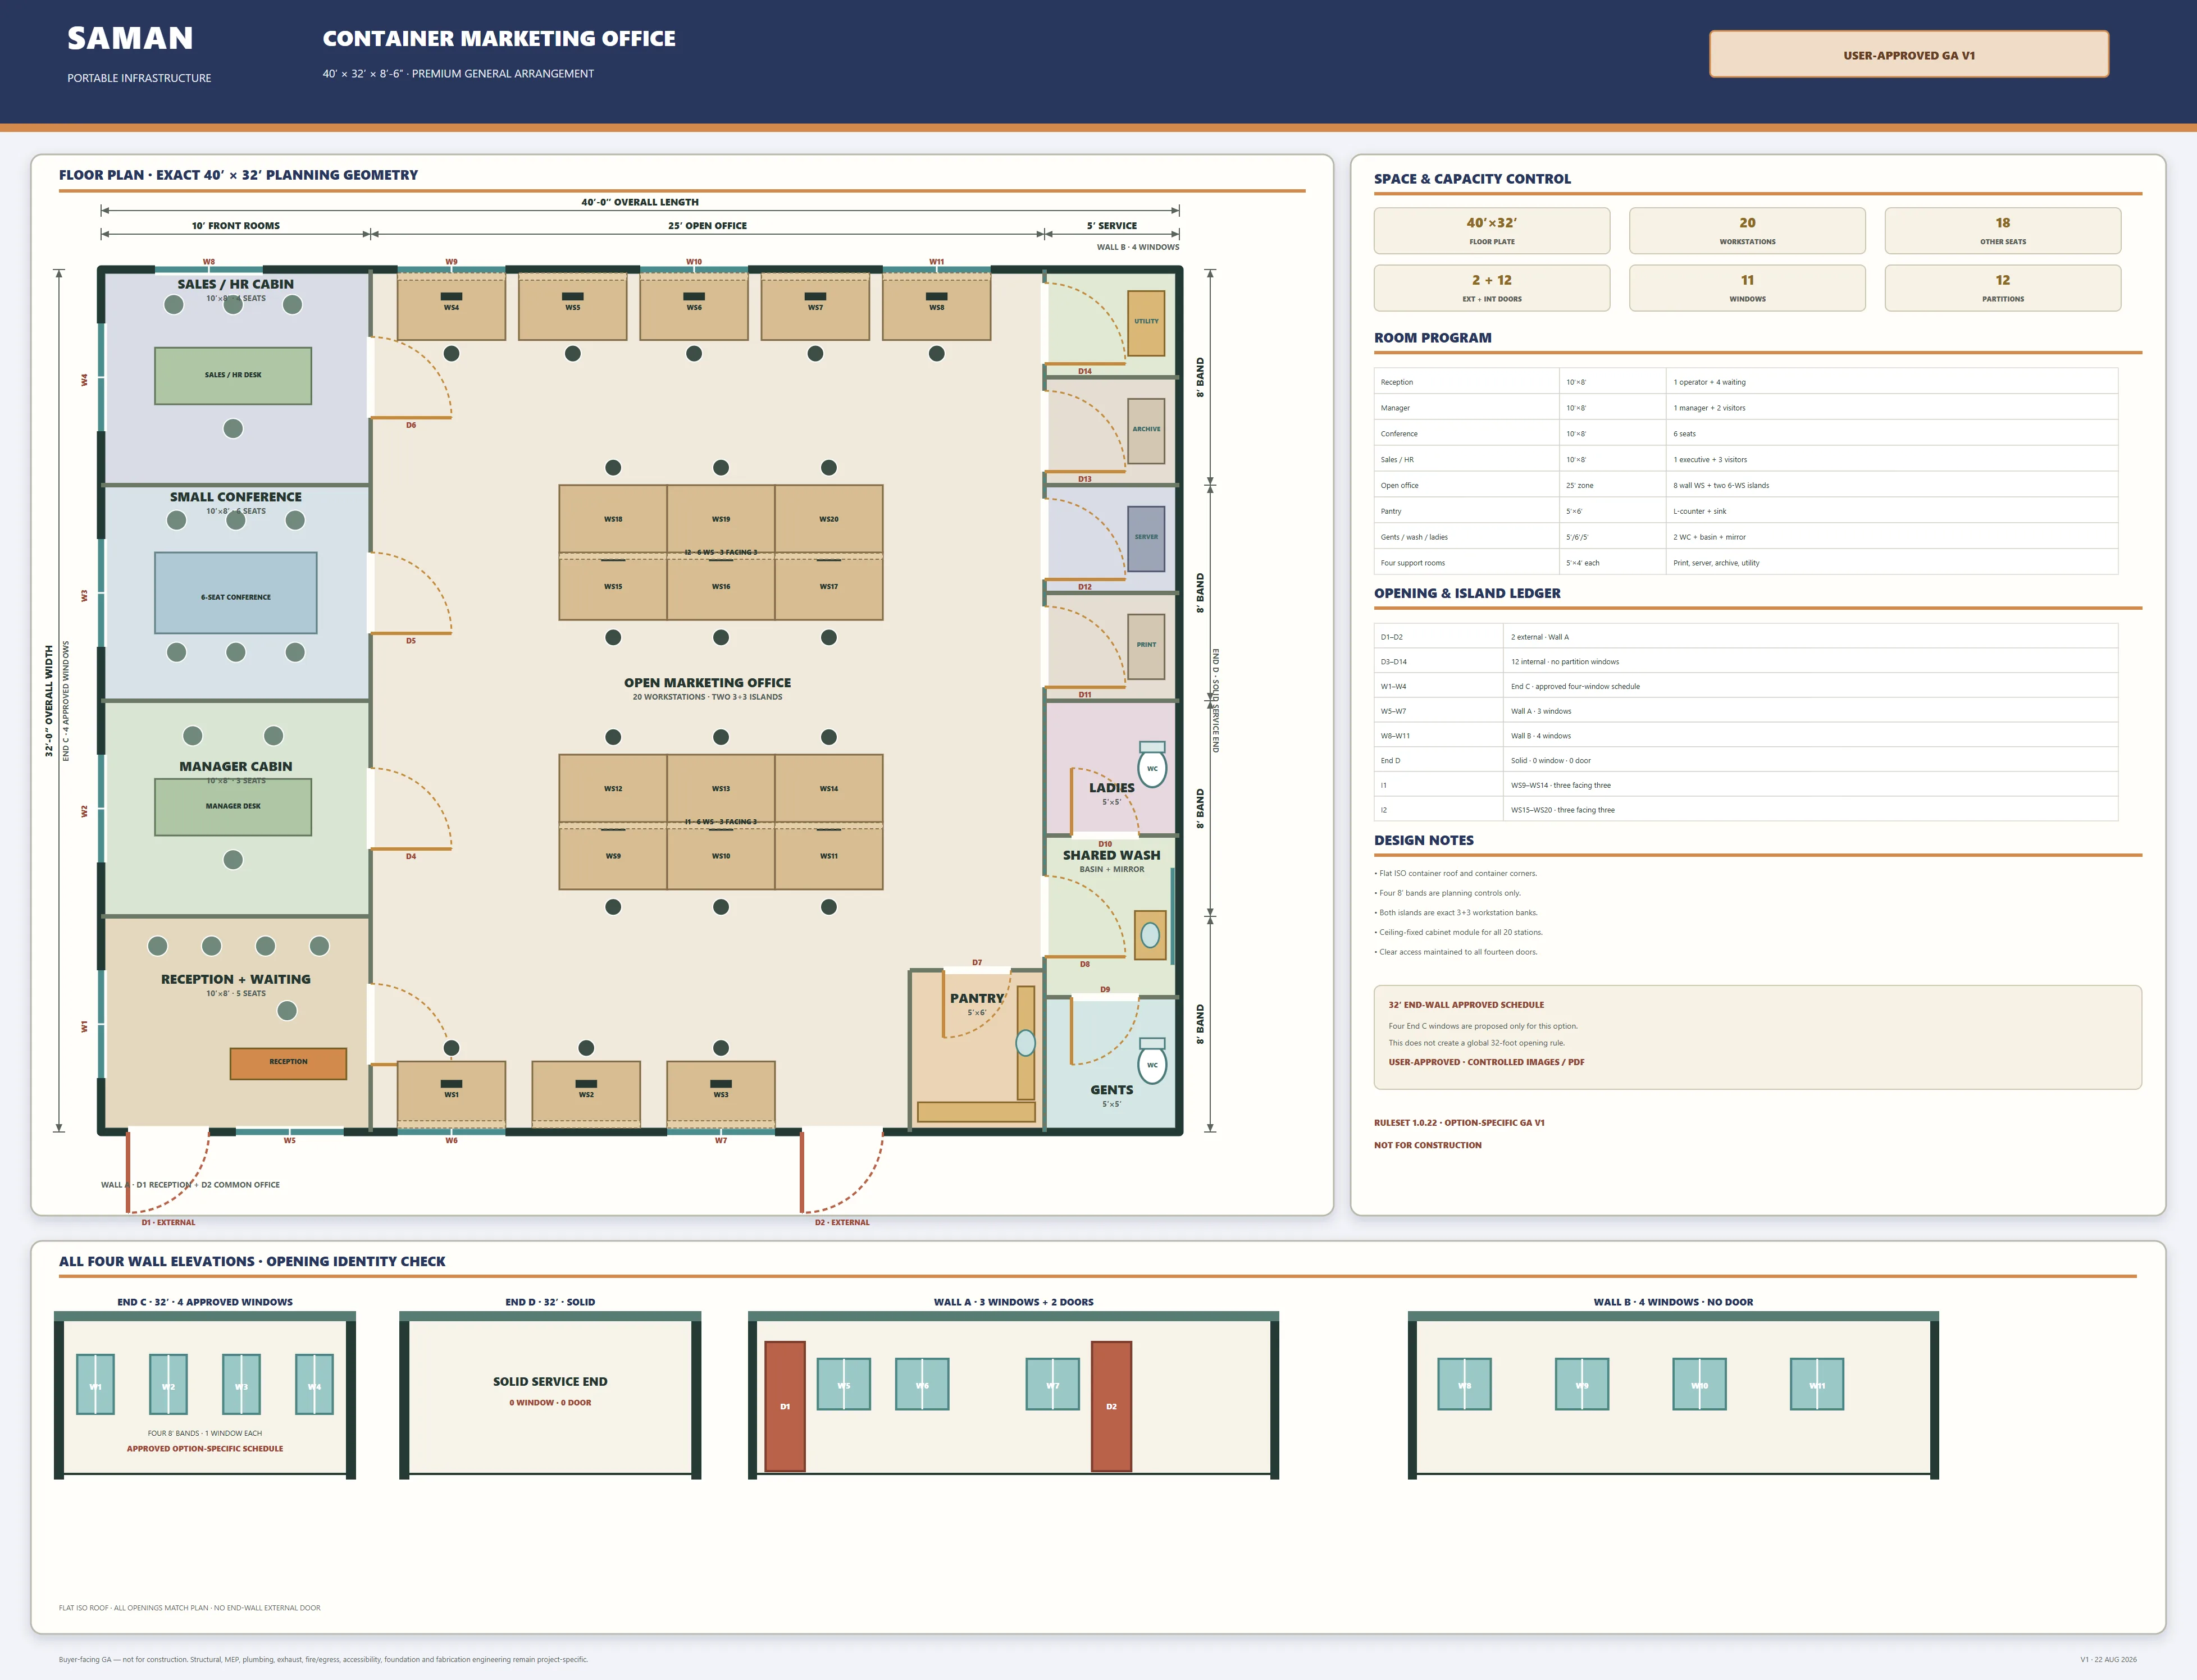The height and width of the screenshot is (1680, 2197).
Task: Select the PRINT unit block
Action: coord(1146,646)
